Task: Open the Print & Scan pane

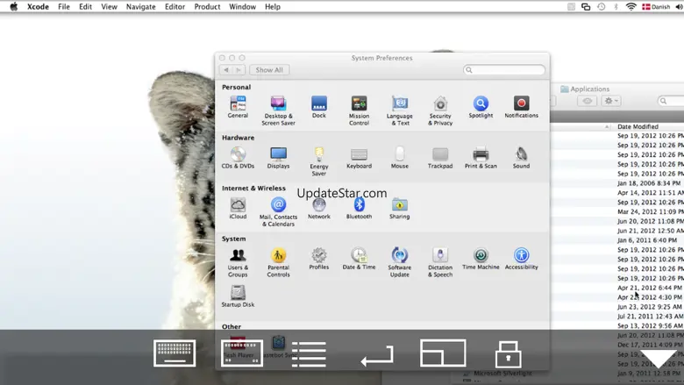Action: coord(481,155)
